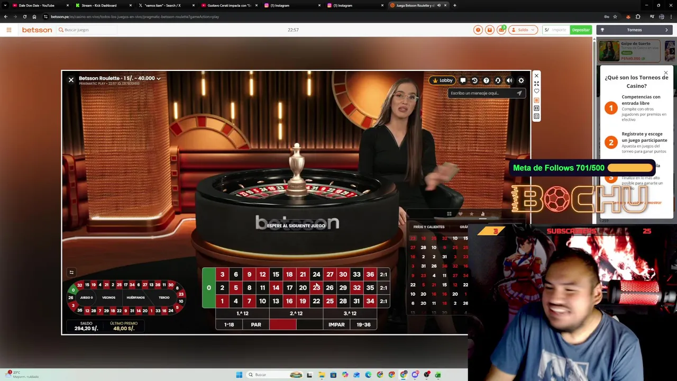Select two-game split view layout icon
677x381 pixels.
tap(536, 108)
